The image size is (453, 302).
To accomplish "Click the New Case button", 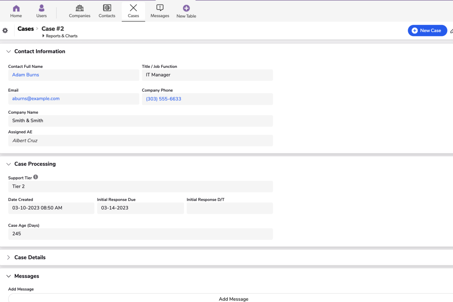I will (x=427, y=31).
